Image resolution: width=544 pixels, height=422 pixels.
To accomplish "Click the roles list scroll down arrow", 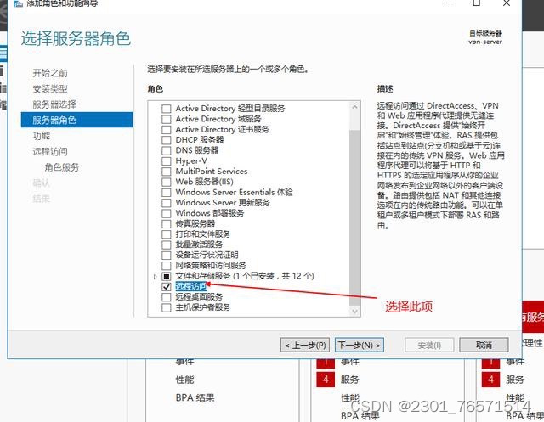I will (x=354, y=311).
